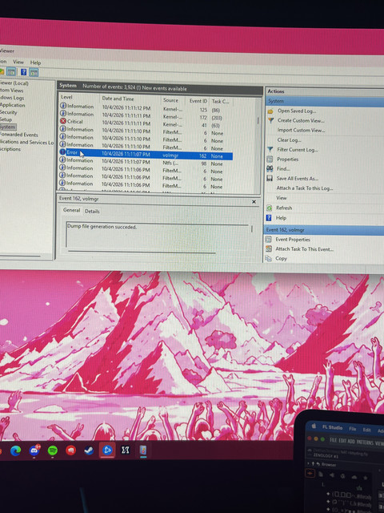Open the View submenu in Actions pane
Viewport: 384px width, 513px height.
point(282,198)
